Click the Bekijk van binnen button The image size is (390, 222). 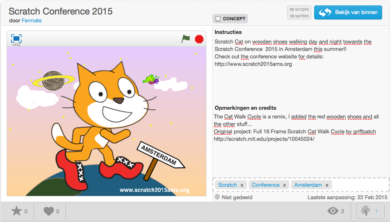348,12
